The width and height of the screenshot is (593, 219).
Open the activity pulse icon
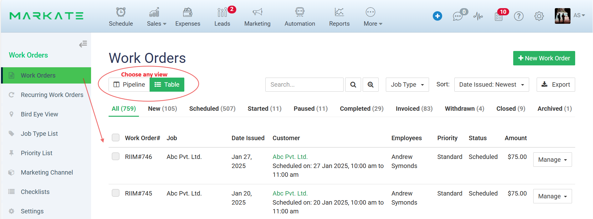pyautogui.click(x=478, y=16)
